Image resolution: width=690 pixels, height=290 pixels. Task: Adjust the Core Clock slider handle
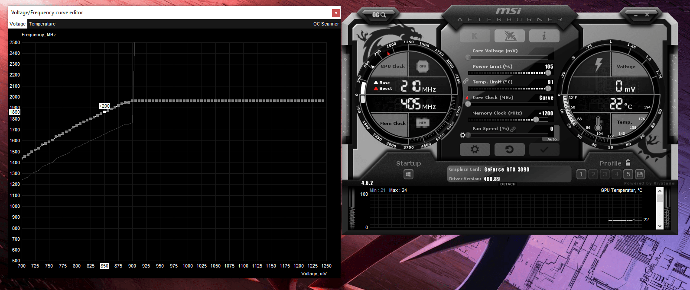[x=468, y=104]
